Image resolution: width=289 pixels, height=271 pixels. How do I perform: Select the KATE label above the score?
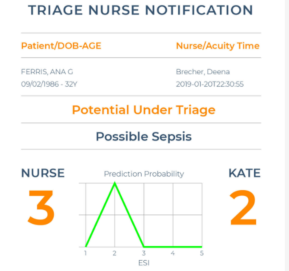click(x=244, y=173)
